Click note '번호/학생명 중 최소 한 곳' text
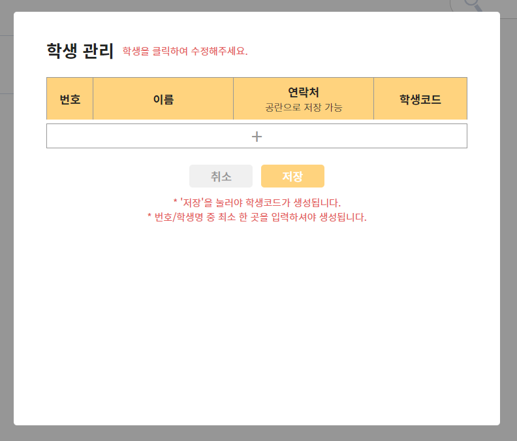Viewport: 517px width, 441px height. tap(257, 217)
